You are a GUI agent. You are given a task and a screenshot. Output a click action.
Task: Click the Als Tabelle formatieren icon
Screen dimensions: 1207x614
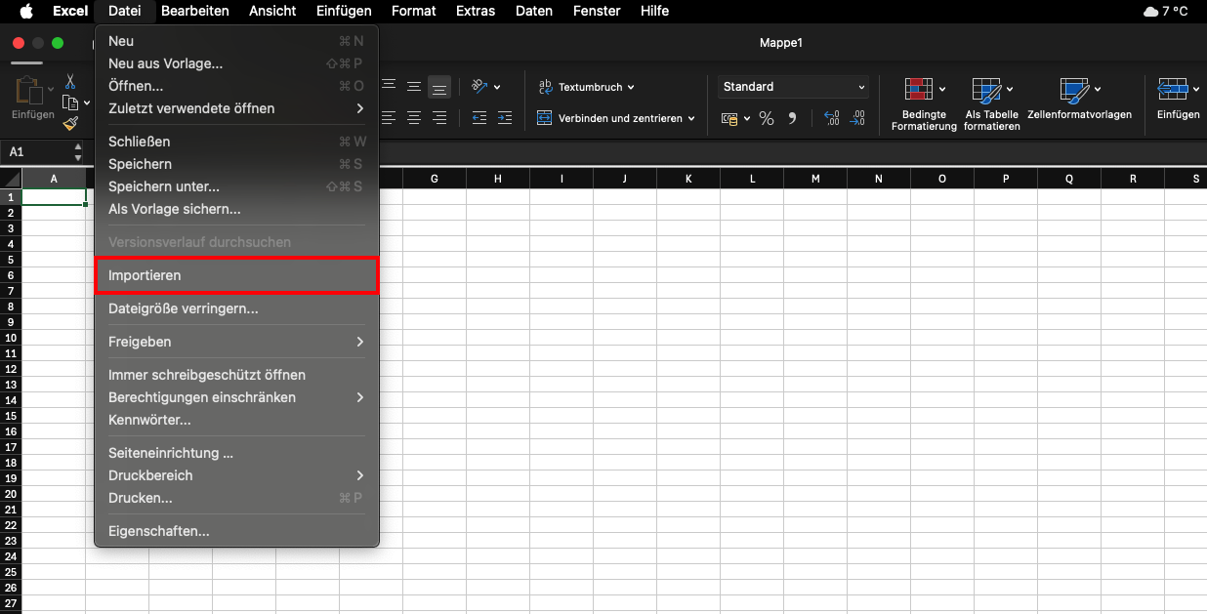point(986,91)
